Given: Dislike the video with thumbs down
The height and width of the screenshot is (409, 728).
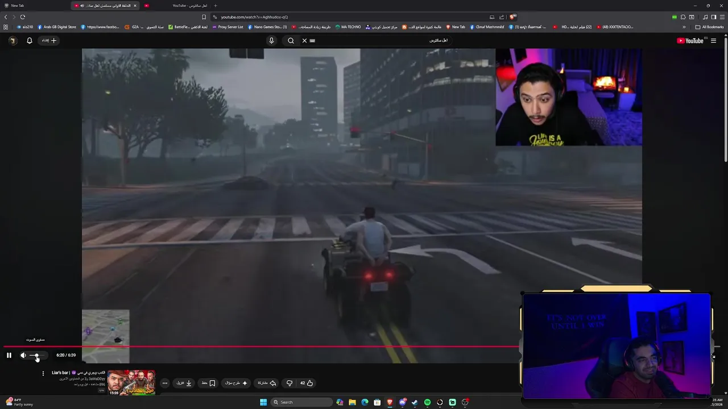Looking at the screenshot, I should coord(289,383).
